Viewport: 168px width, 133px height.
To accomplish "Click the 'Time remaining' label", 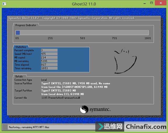I will pyautogui.click(x=23, y=68).
